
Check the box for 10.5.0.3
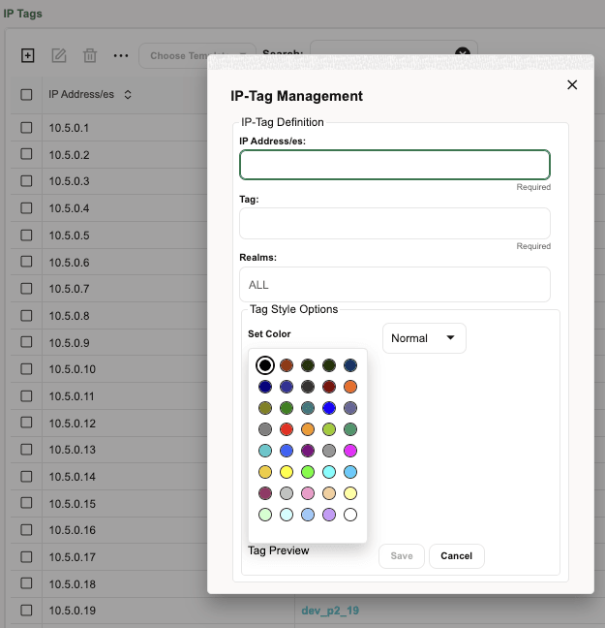[x=26, y=181]
